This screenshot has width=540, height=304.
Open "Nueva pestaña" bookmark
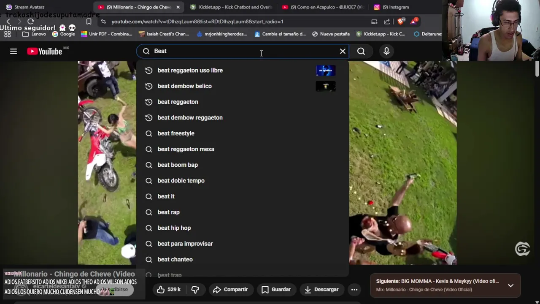331,34
